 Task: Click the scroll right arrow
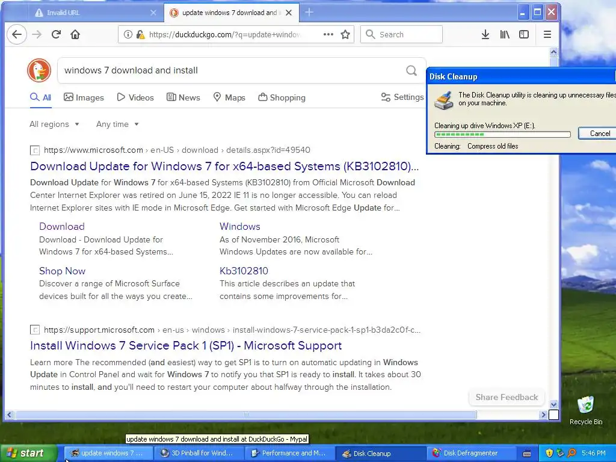[x=544, y=414]
